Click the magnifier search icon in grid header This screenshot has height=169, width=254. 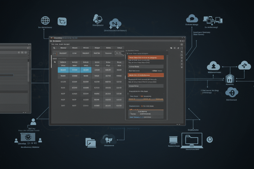pyautogui.click(x=54, y=48)
